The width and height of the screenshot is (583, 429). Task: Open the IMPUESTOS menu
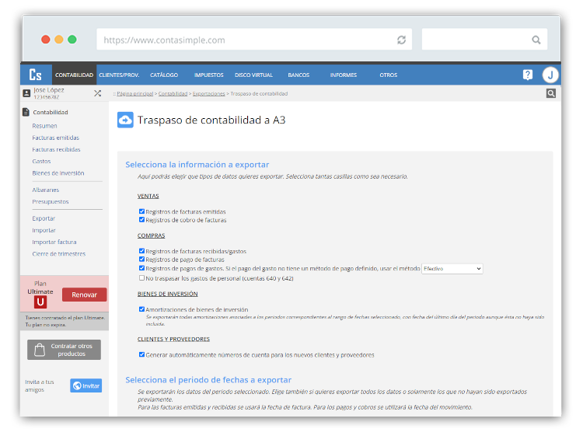click(x=208, y=75)
